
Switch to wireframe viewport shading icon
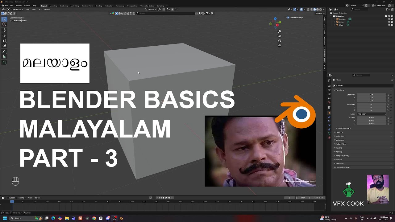(312, 9)
